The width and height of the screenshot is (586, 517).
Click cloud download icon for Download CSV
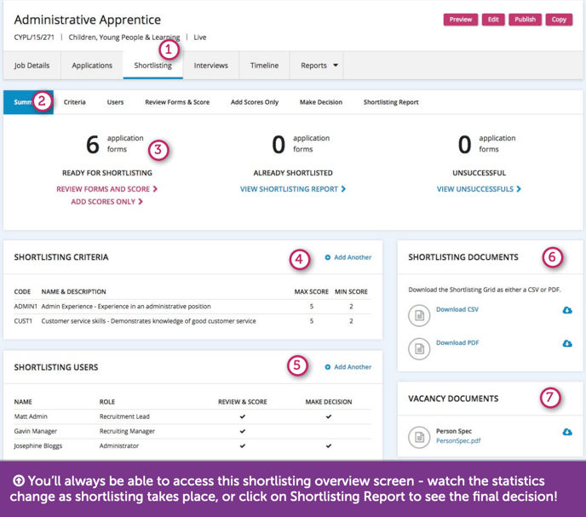tap(567, 310)
